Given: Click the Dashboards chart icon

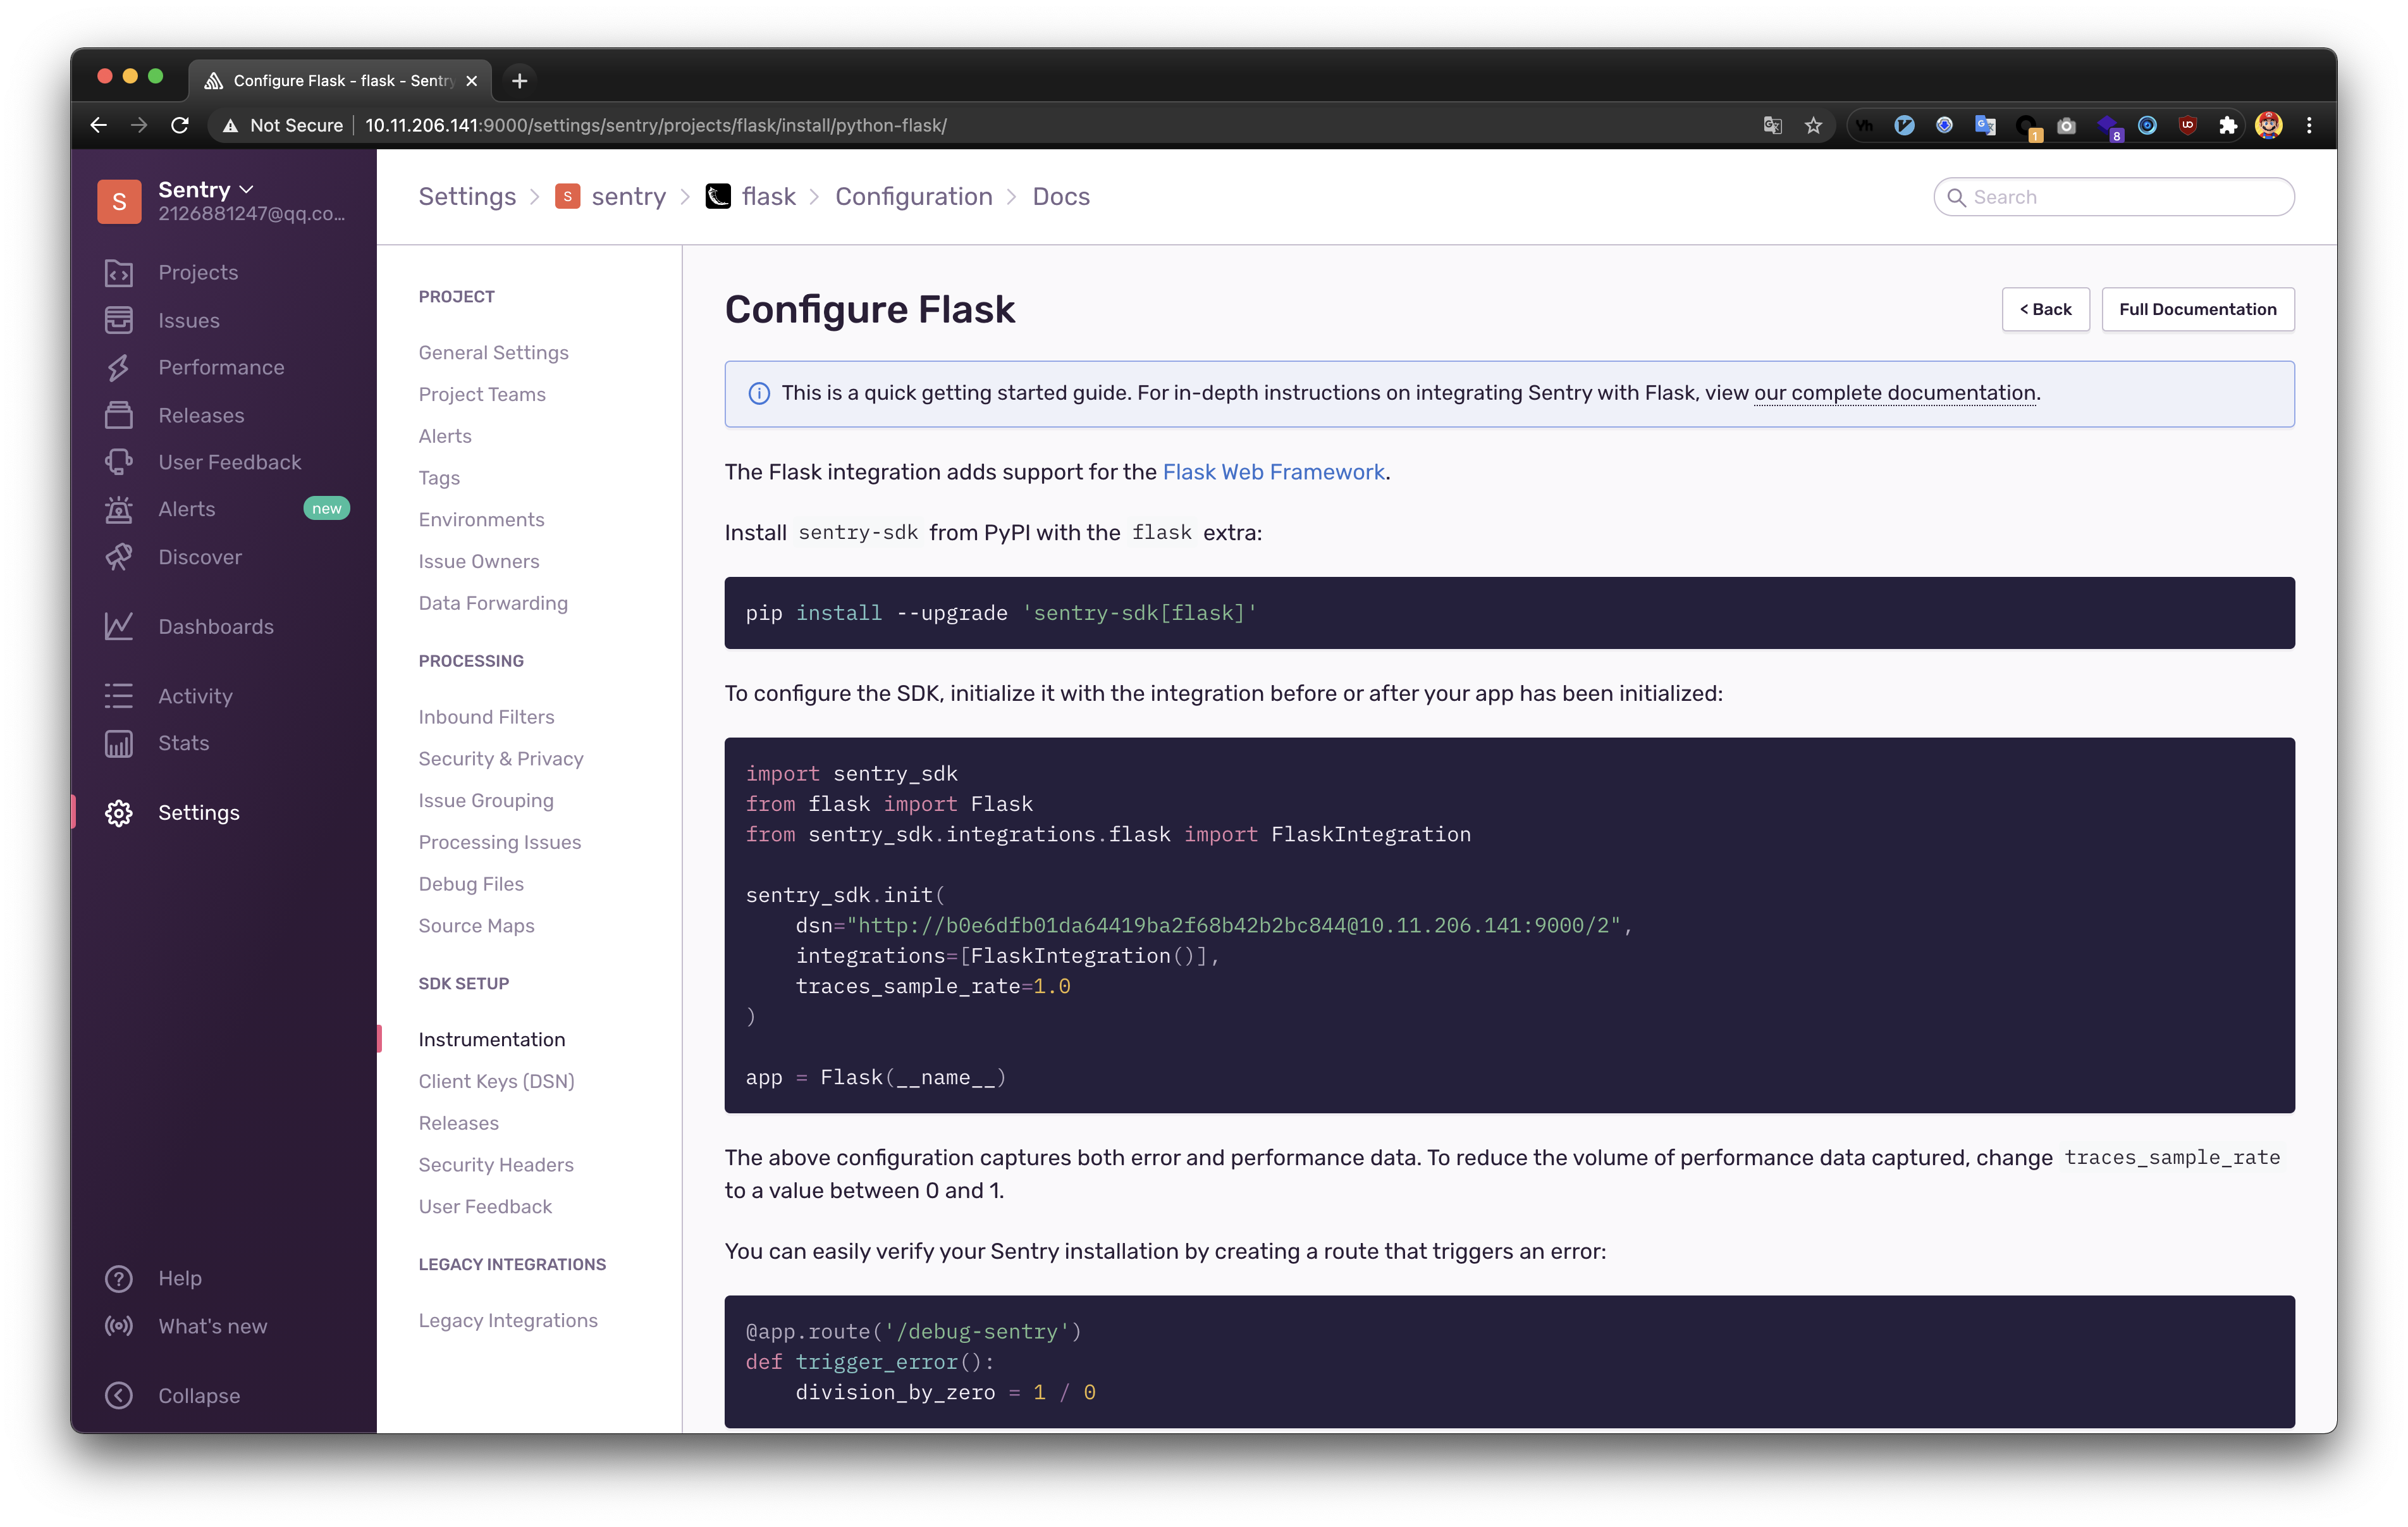Looking at the screenshot, I should [118, 626].
